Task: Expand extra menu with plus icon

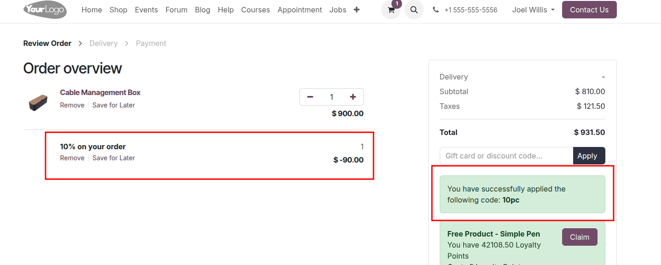Action: tap(356, 10)
